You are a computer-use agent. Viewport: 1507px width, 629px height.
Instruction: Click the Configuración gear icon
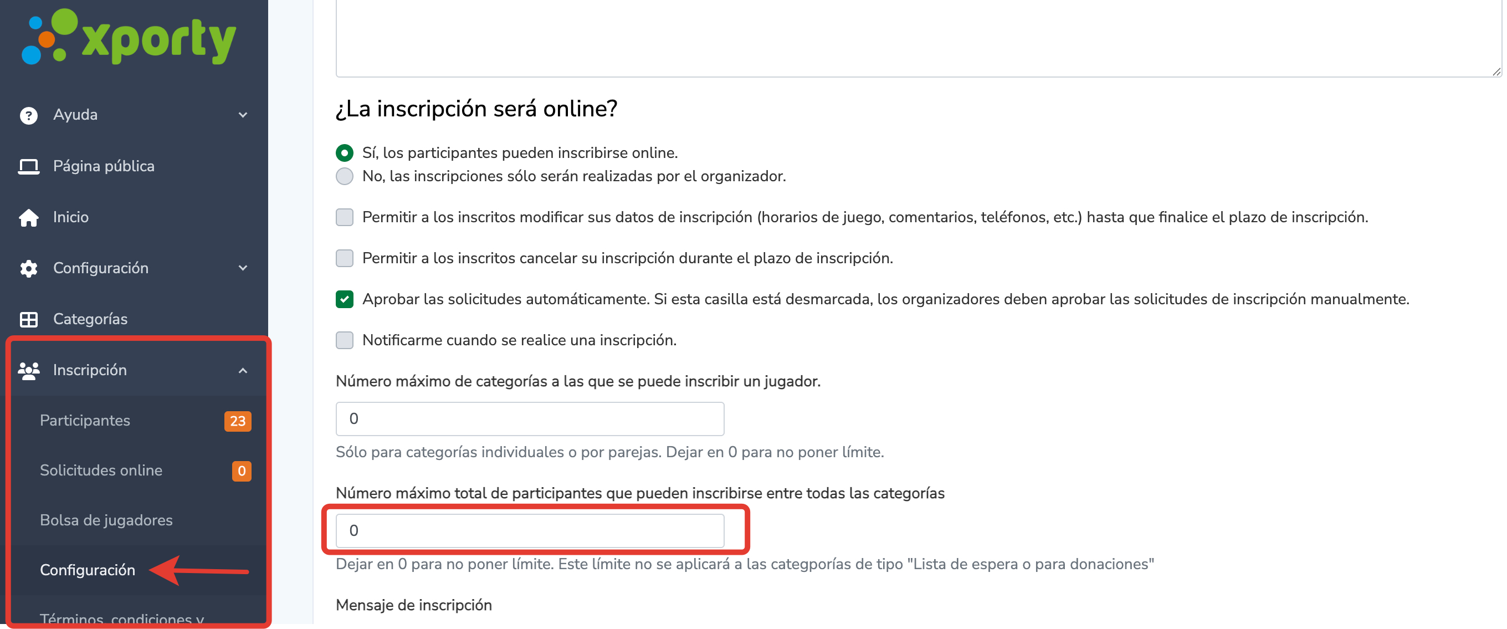point(29,269)
